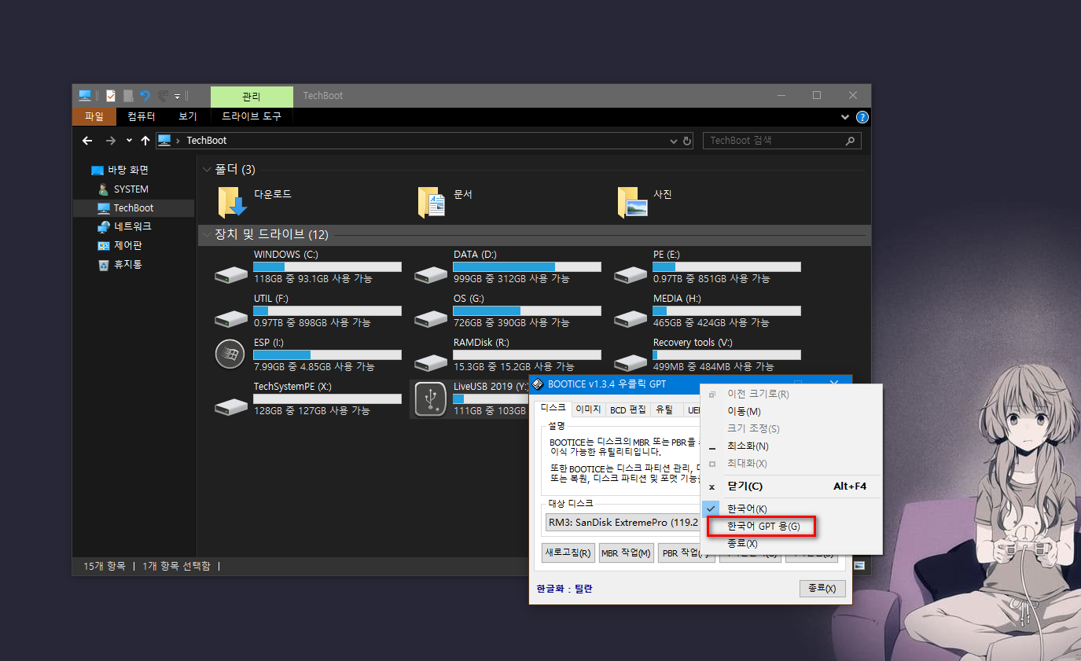Select the 다운로드 folder icon
The width and height of the screenshot is (1081, 661).
233,202
